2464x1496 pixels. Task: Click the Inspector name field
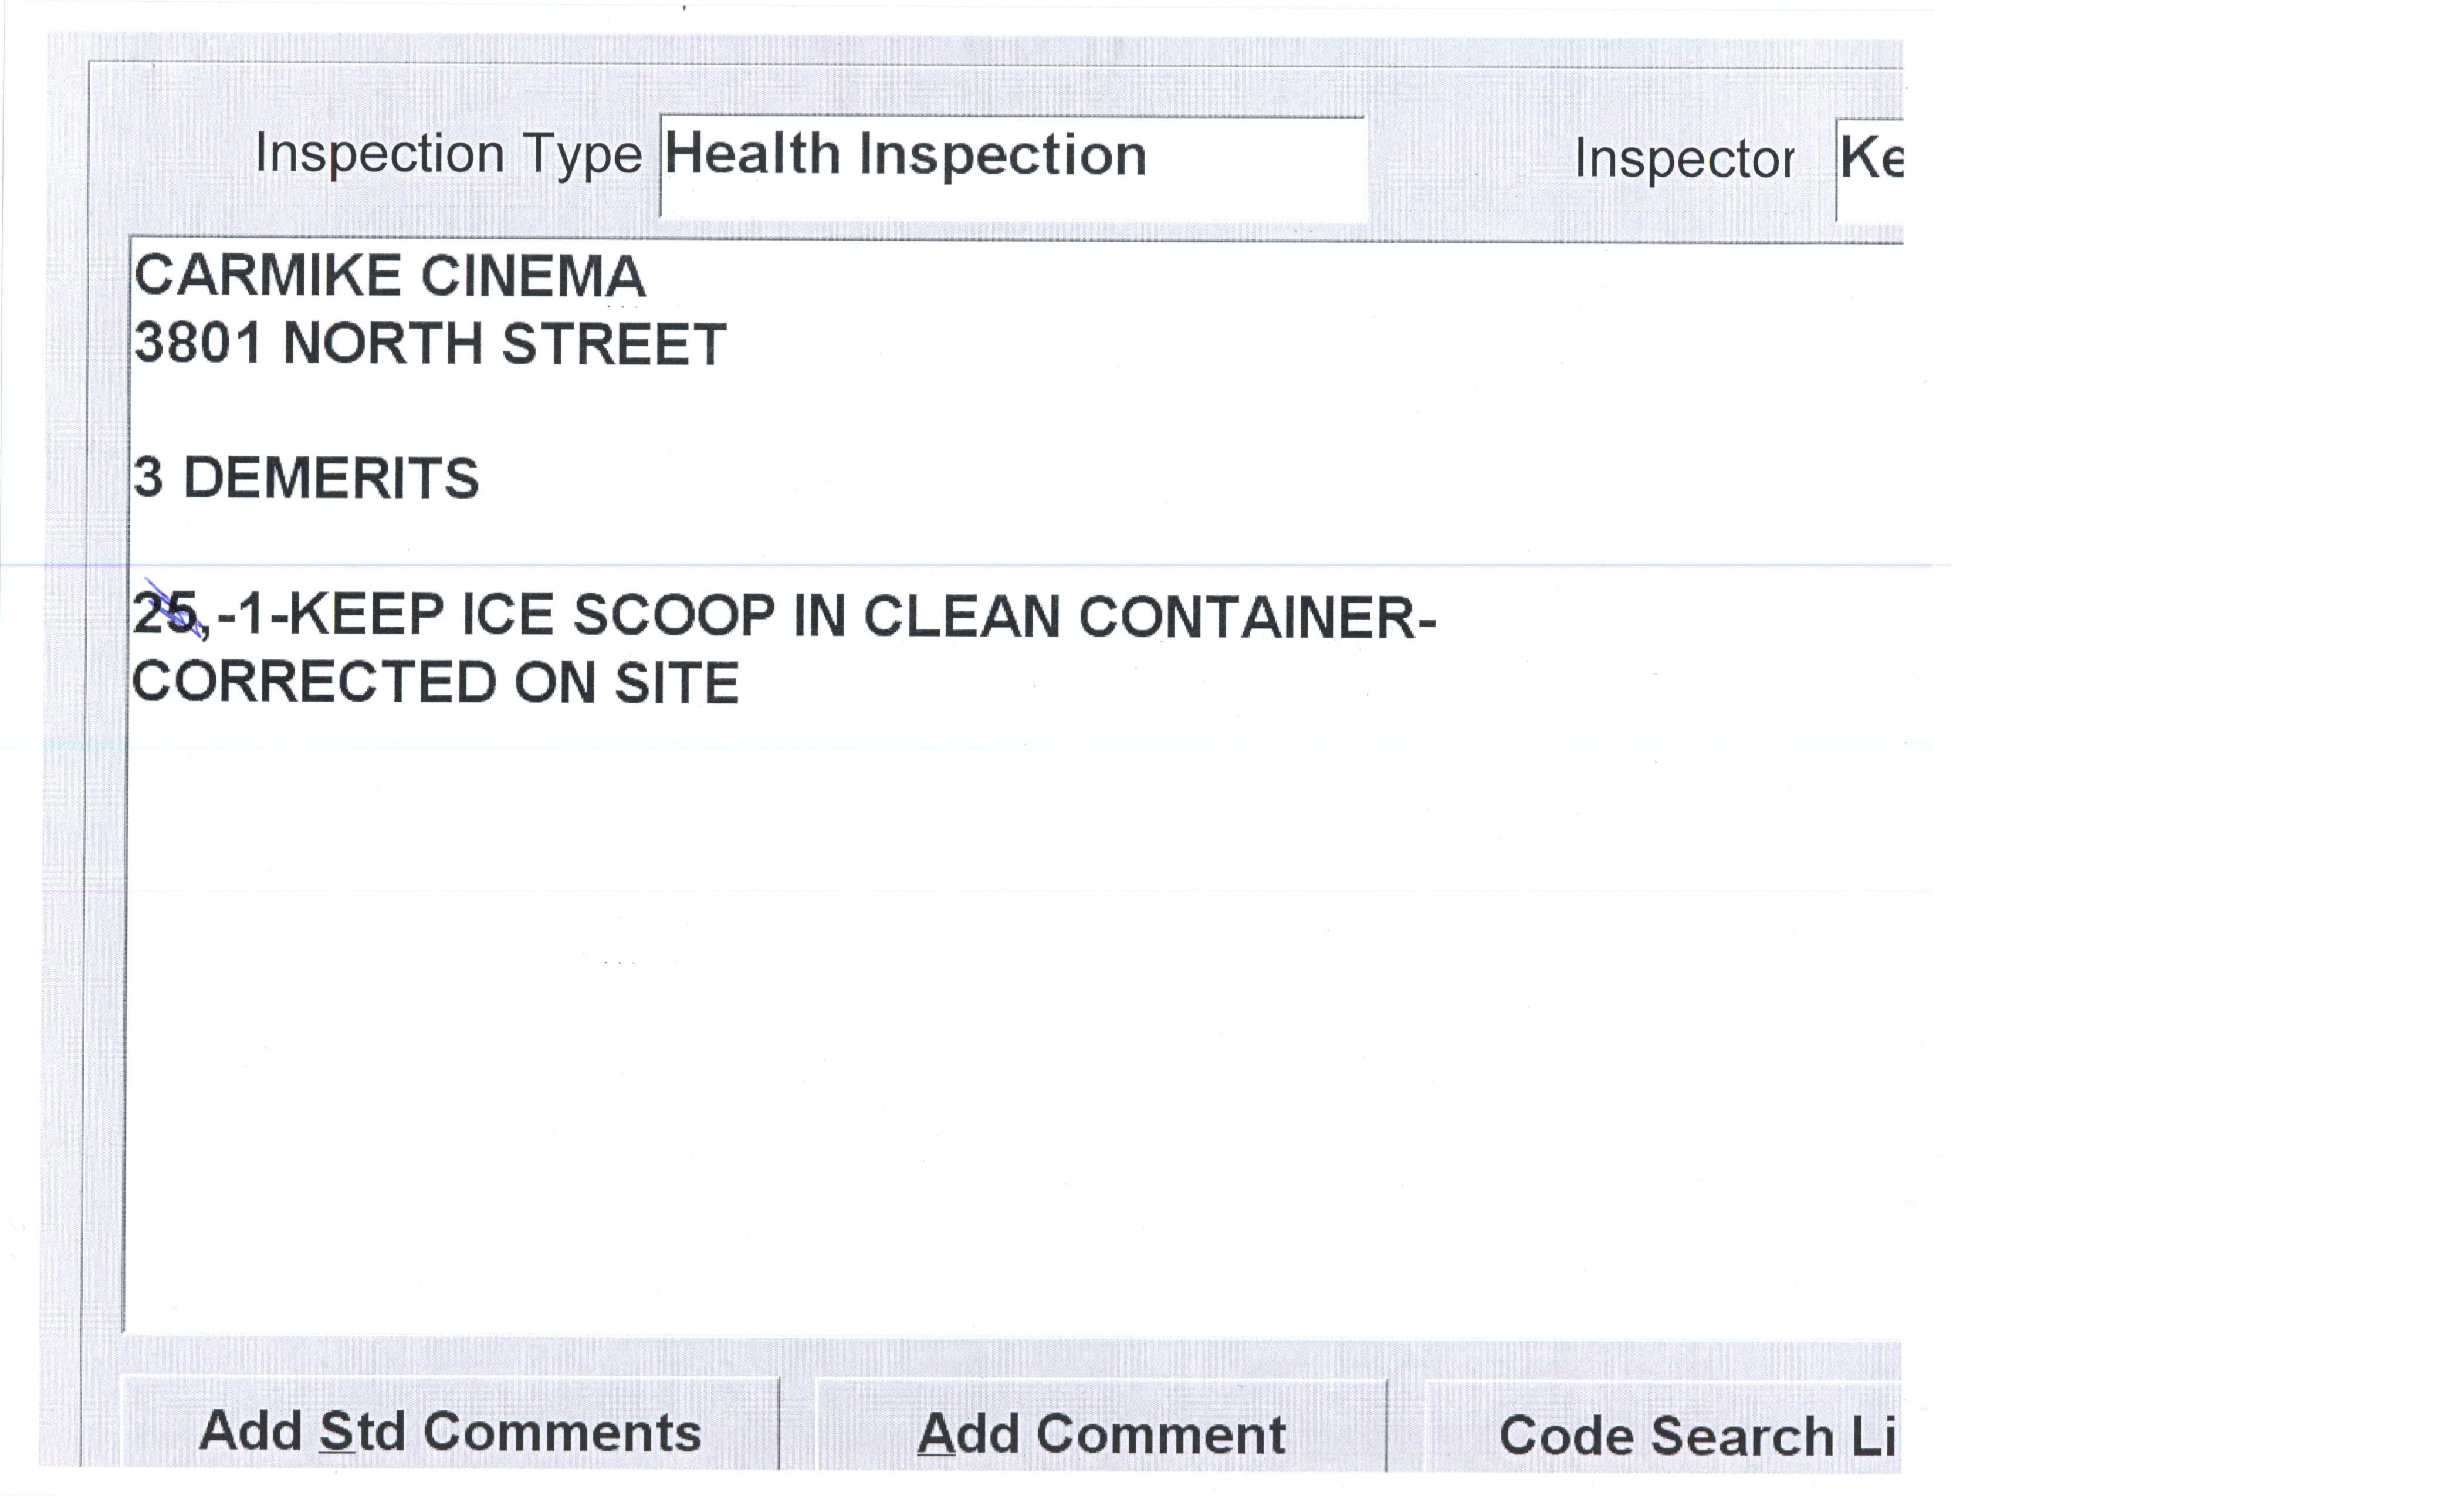coord(1869,165)
